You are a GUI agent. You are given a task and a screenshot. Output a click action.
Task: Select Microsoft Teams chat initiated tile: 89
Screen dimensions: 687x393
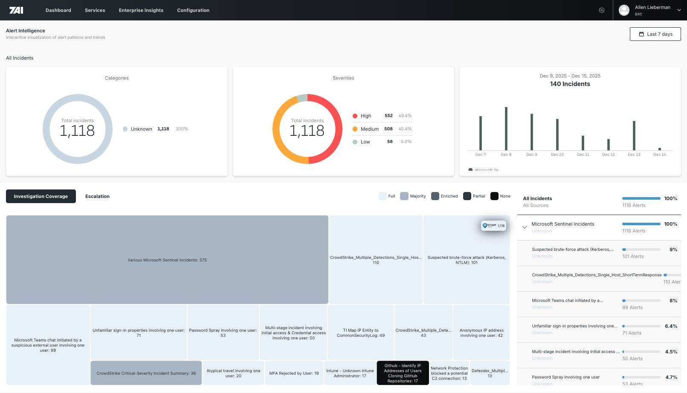click(x=48, y=345)
